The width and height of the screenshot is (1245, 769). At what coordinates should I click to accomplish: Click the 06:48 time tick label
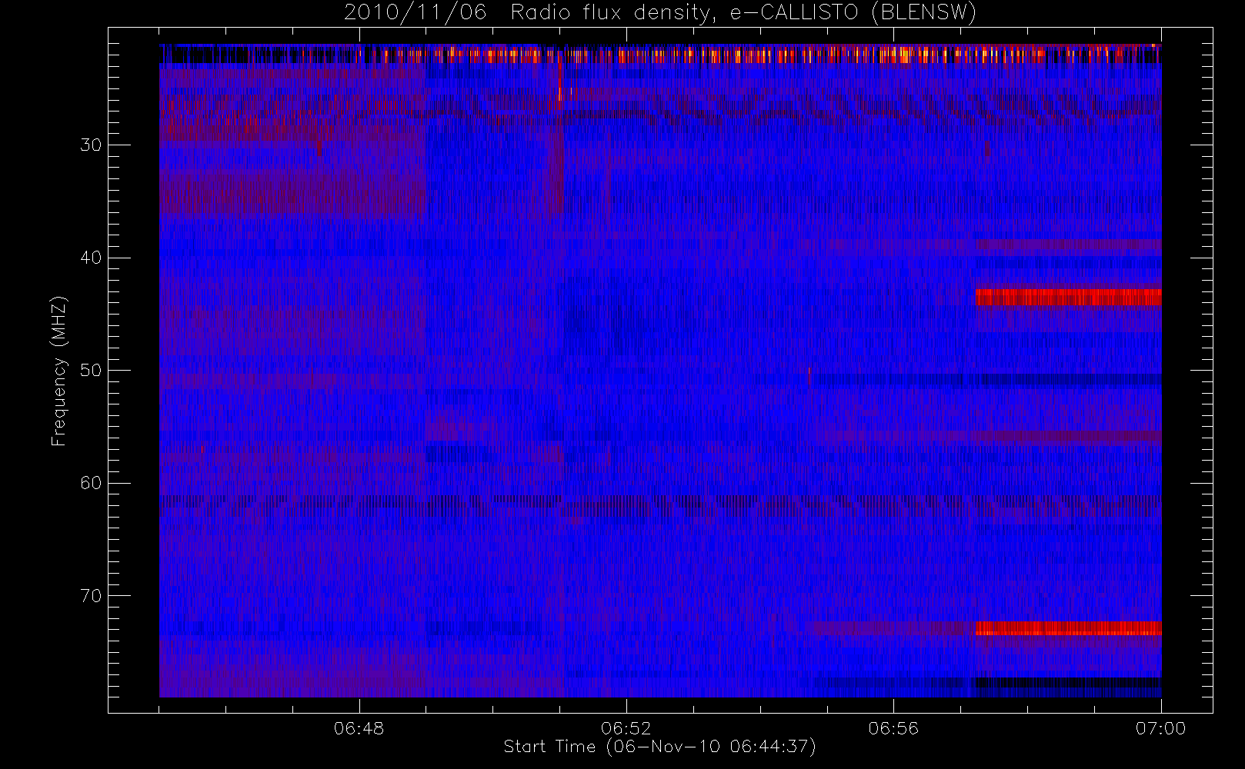[x=359, y=728]
